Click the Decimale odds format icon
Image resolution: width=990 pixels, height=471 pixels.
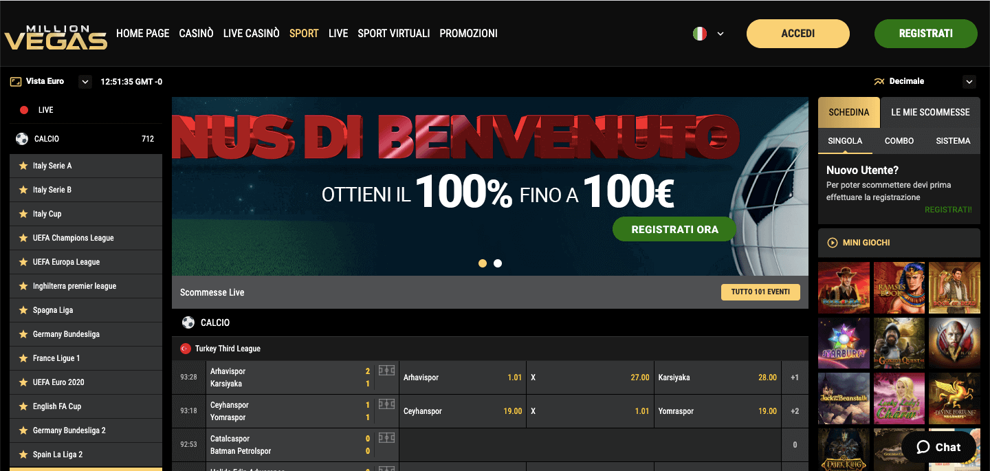coord(879,82)
